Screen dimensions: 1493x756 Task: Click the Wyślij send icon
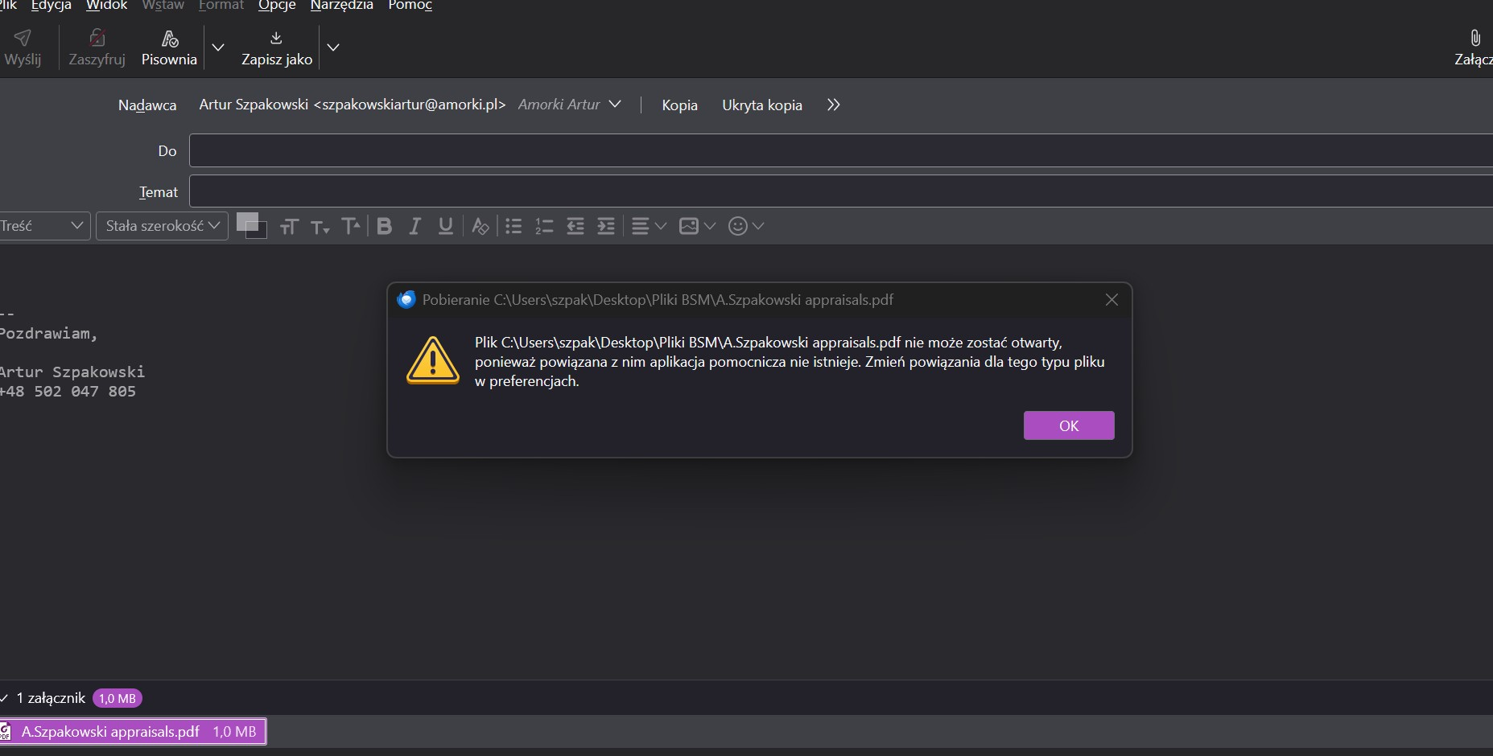23,38
